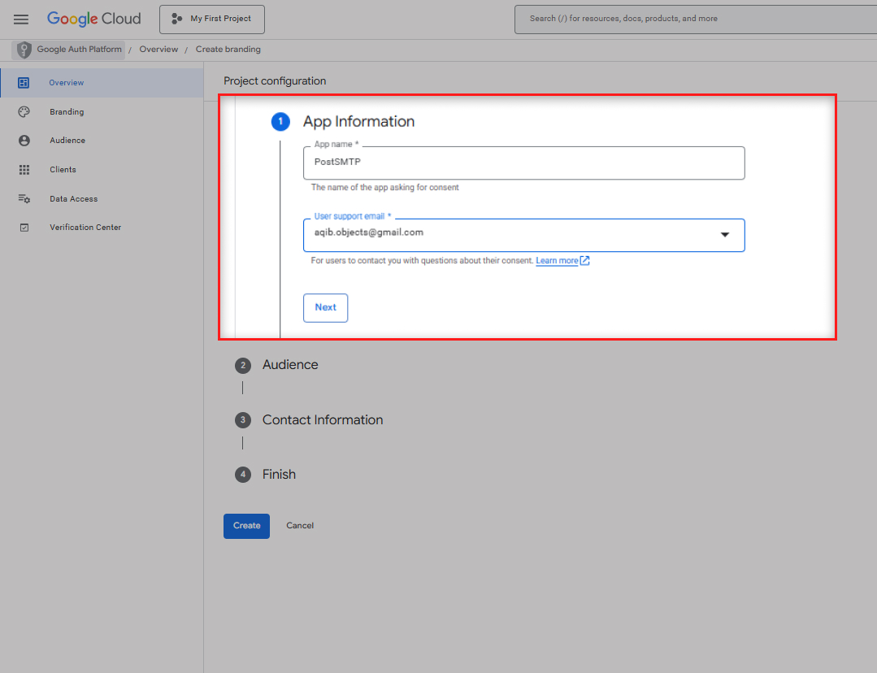
Task: Click the Data Access settings icon
Action: (24, 199)
